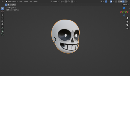Activate the 3D Cursor tool
This screenshot has width=130, height=130.
click(x=2, y=11)
